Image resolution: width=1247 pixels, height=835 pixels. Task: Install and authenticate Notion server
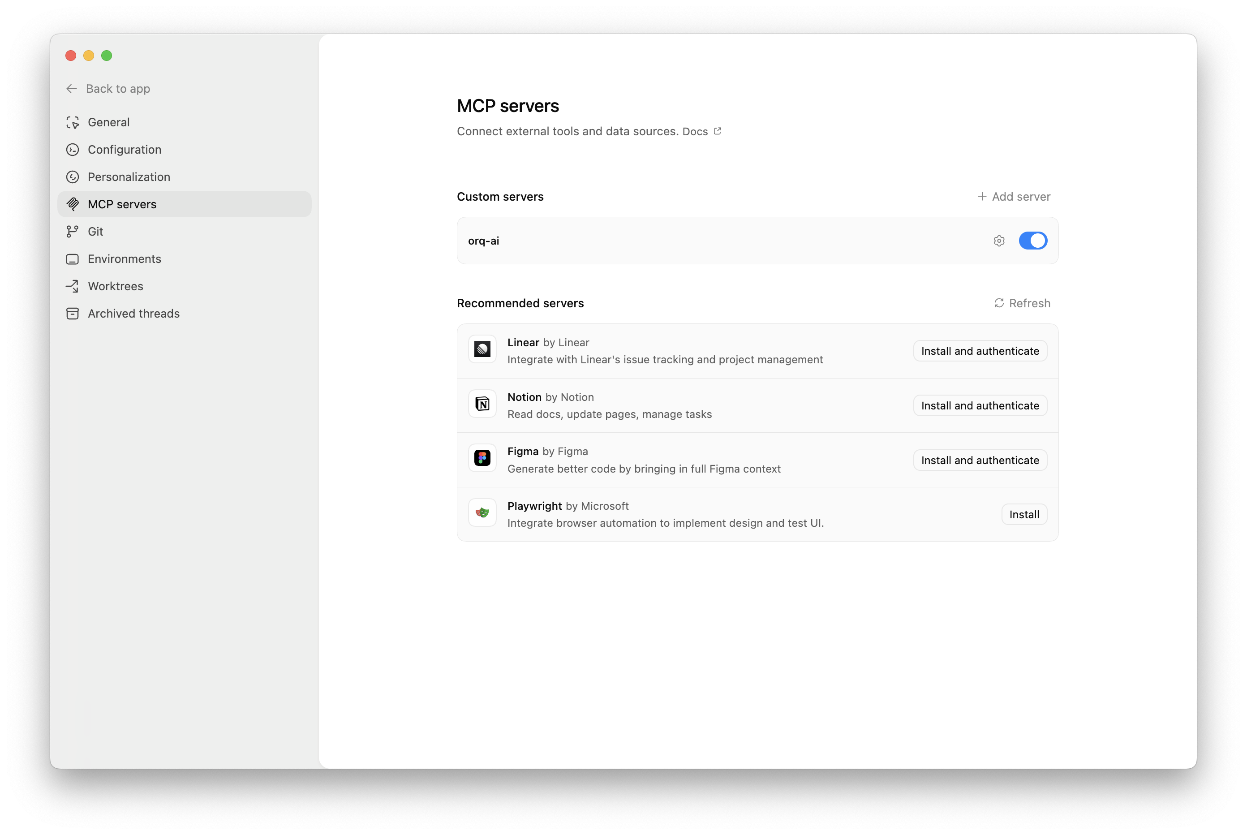tap(980, 406)
